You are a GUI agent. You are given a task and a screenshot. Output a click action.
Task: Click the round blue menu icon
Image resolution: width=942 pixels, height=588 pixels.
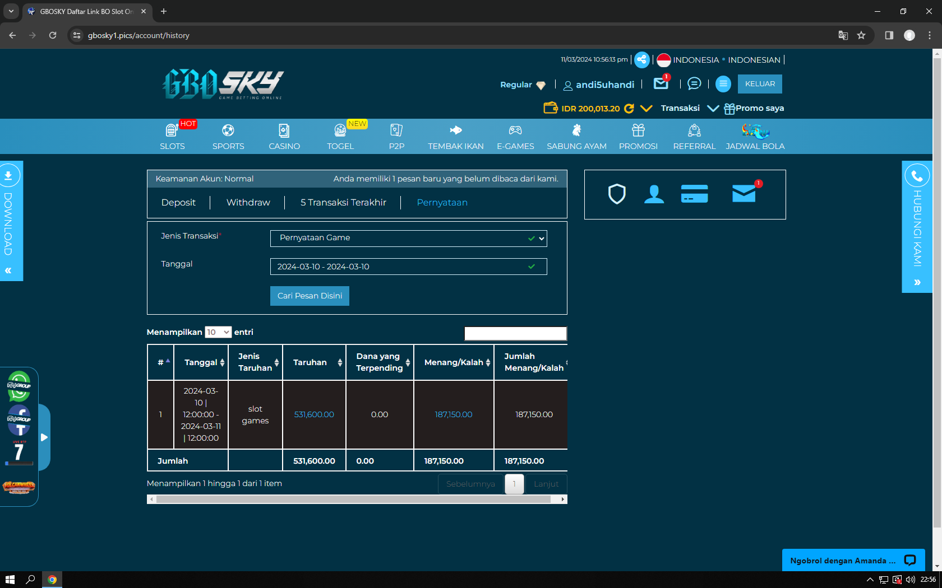pyautogui.click(x=723, y=84)
